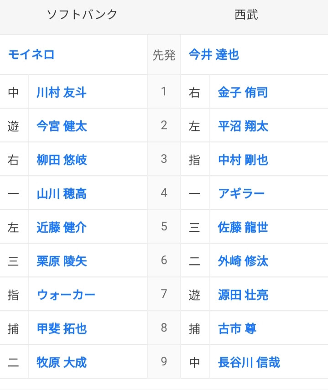Viewport: 328px width, 390px height.
Task: Open 牧原 大成 player profile
Action: coord(62,362)
